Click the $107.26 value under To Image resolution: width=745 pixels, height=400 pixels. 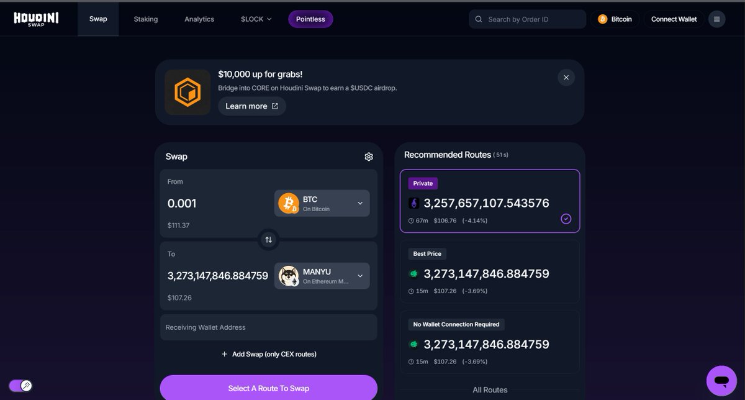click(179, 298)
